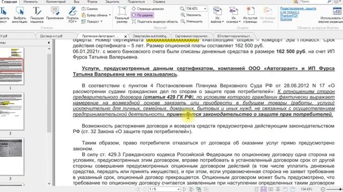Open the Вид ribbon tab
The width and height of the screenshot is (343, 192).
tap(76, 2)
